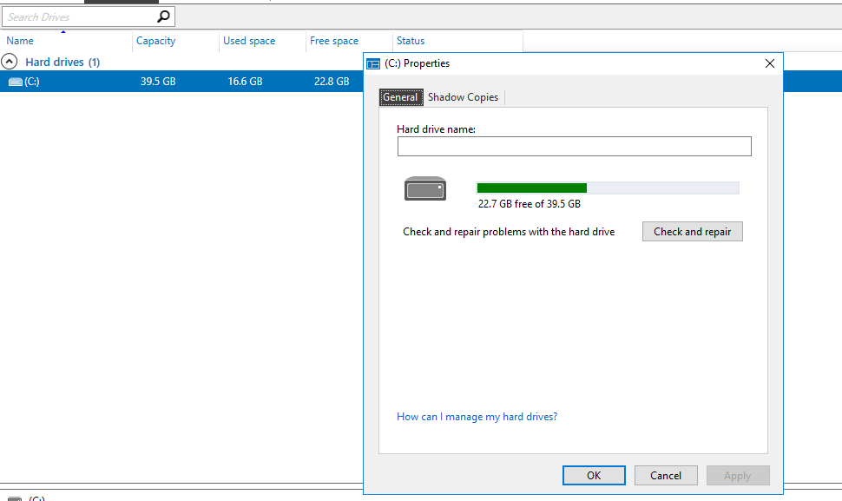This screenshot has height=501, width=842.
Task: Open the 'How can I manage my hard drives?' link
Action: click(x=477, y=417)
